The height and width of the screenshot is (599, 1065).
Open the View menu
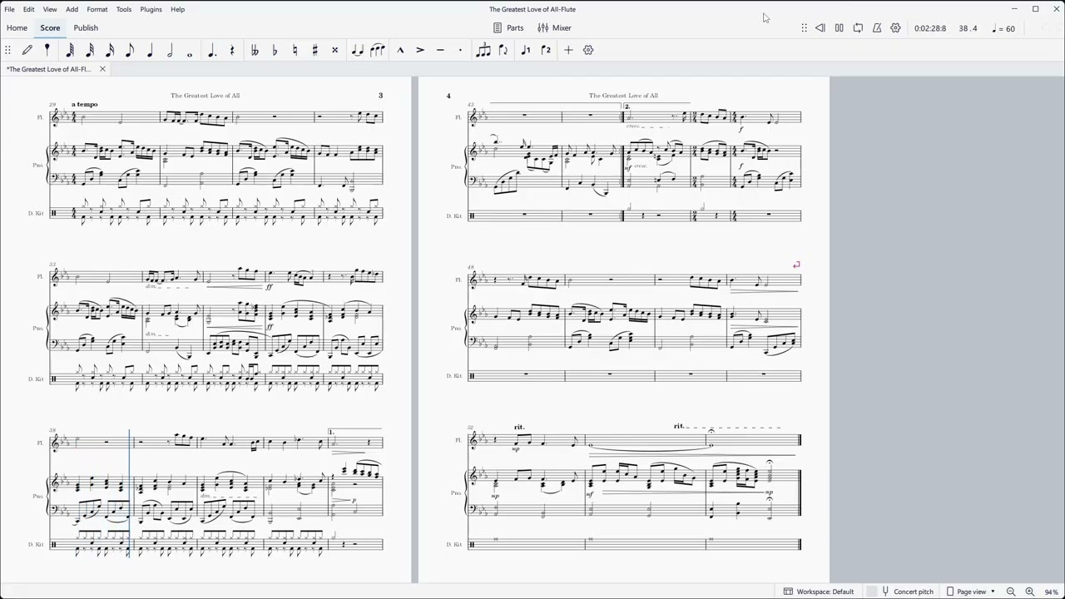50,9
